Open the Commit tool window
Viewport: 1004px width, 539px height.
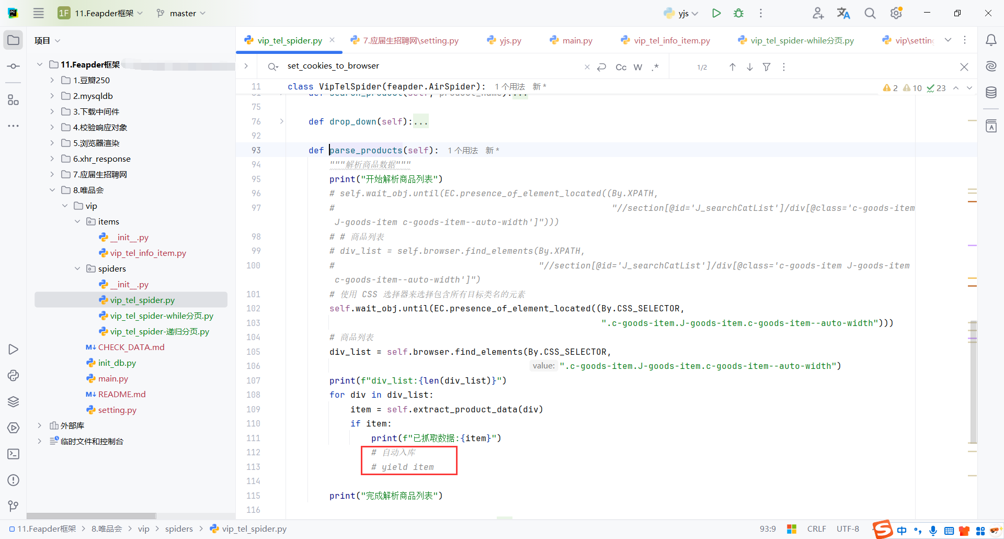[x=13, y=66]
